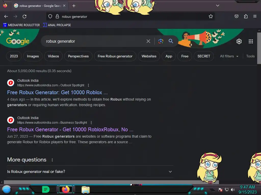Select the SECRET filter chip
The image size is (261, 195).
click(x=204, y=56)
